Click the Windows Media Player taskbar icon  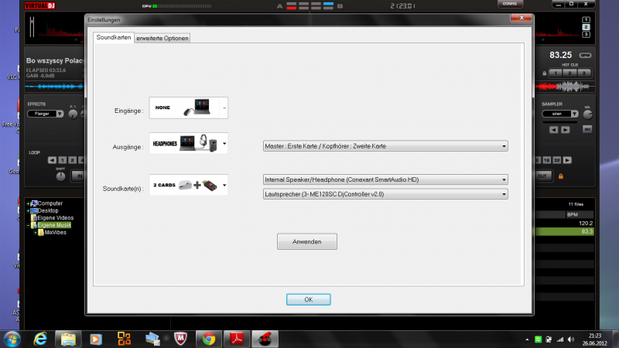[x=95, y=338]
